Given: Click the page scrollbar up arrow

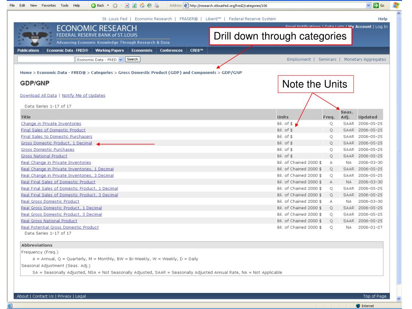Looking at the screenshot, I should coord(399,13).
